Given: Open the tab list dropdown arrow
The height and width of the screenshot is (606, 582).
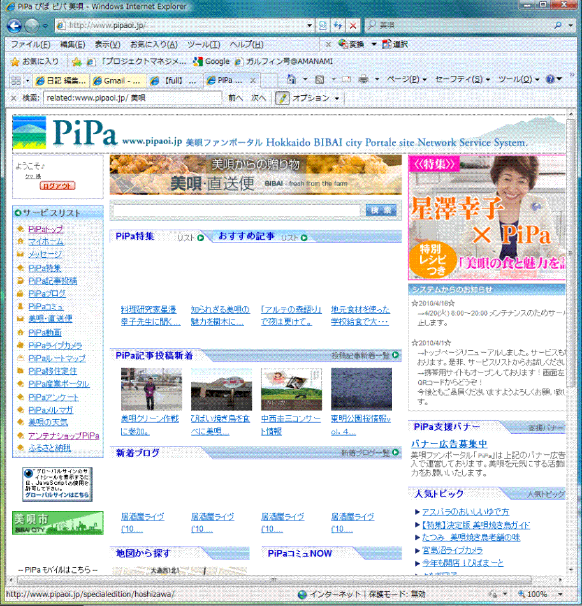Looking at the screenshot, I should click(x=27, y=81).
